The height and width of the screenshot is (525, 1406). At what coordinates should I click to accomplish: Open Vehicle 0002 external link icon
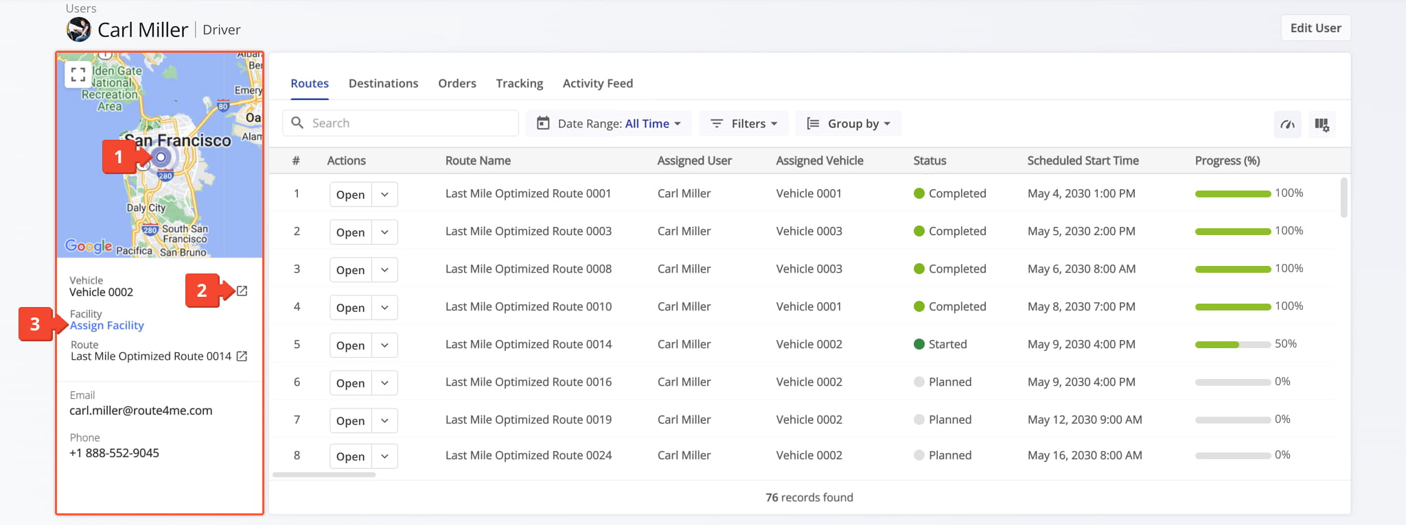click(x=242, y=291)
